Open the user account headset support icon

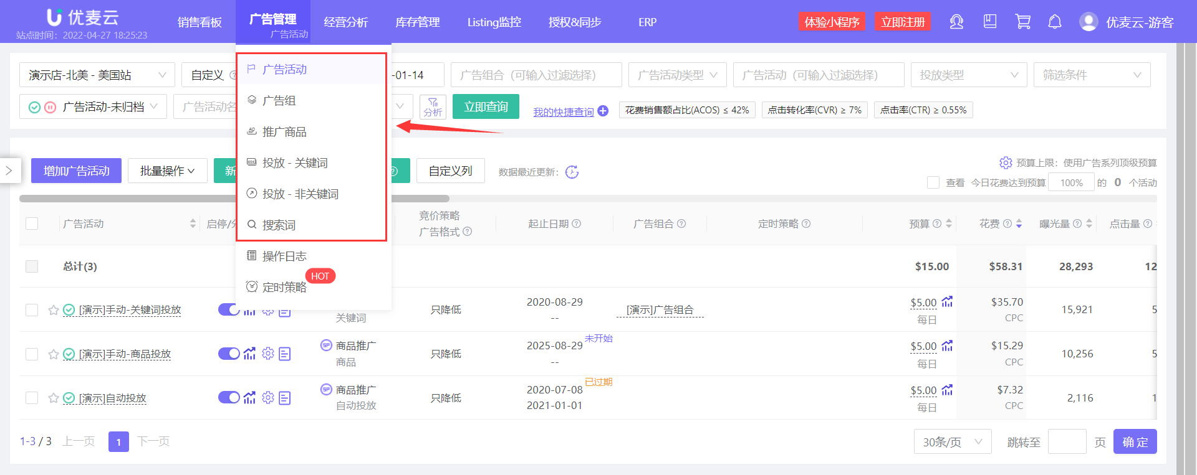(956, 22)
